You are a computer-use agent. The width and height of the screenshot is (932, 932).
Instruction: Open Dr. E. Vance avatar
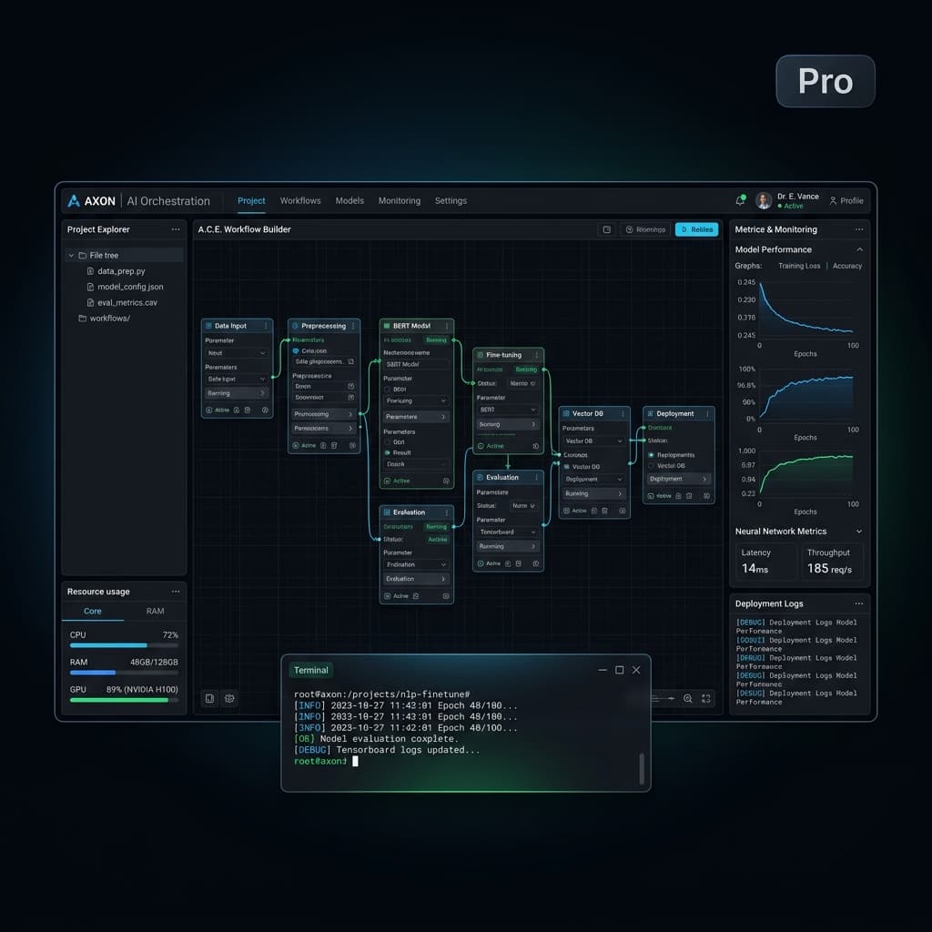click(x=764, y=200)
